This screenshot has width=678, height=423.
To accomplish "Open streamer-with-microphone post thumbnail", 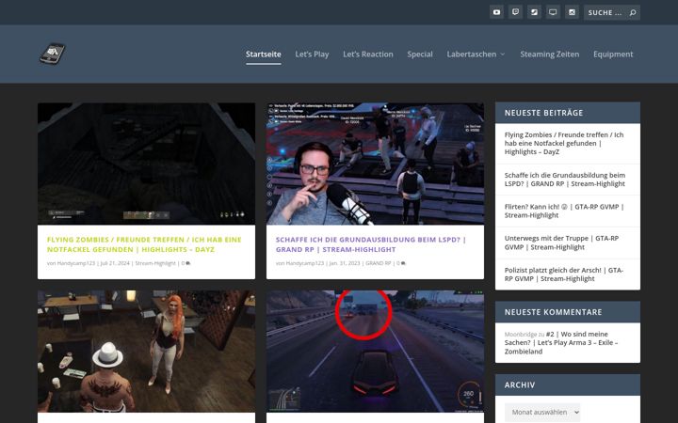I will pyautogui.click(x=375, y=164).
